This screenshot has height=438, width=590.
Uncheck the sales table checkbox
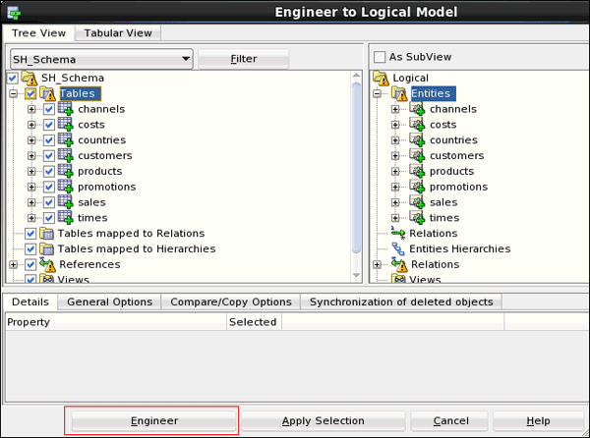(49, 202)
